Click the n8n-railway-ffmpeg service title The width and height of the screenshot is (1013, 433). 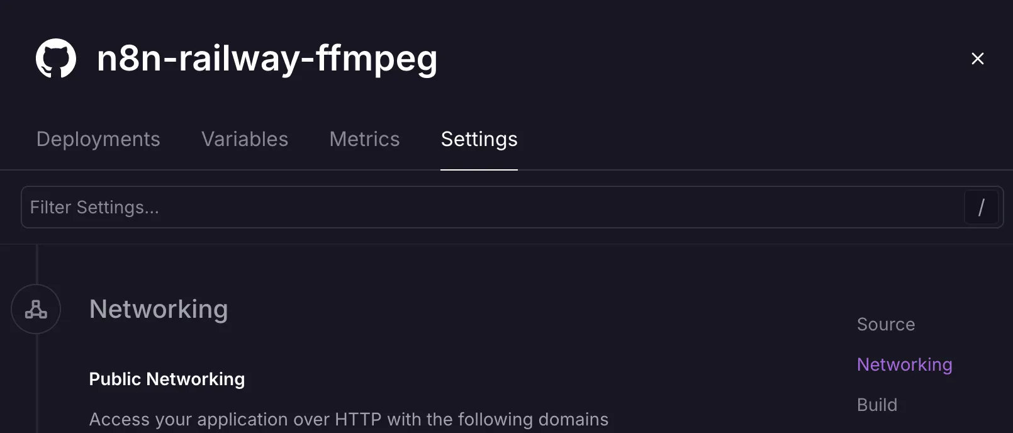click(x=267, y=59)
